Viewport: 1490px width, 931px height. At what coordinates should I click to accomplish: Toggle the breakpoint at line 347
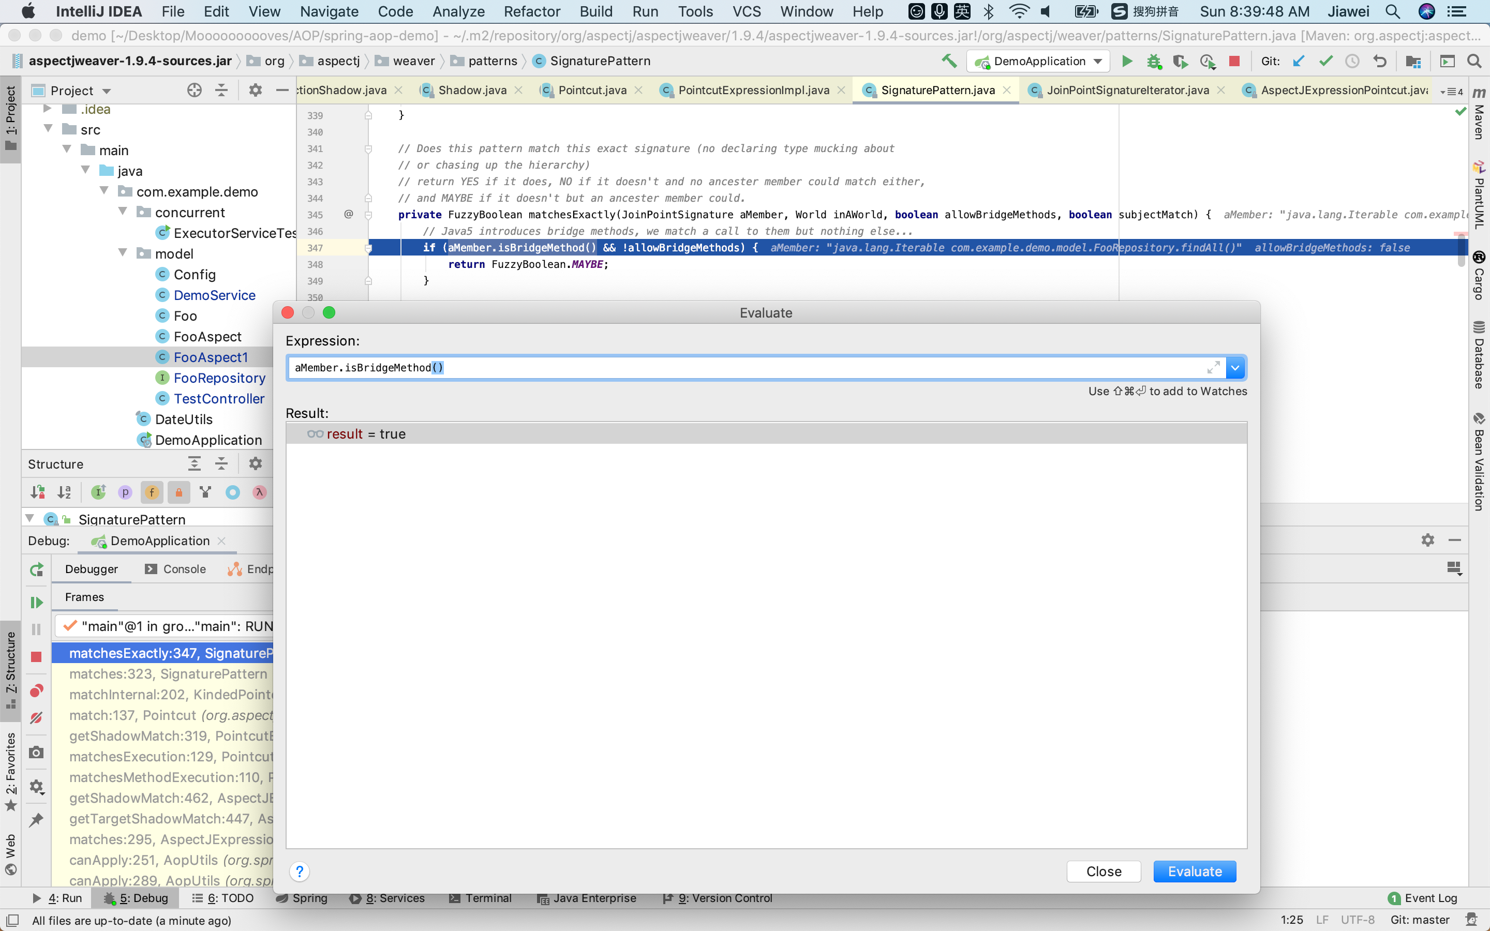click(349, 248)
